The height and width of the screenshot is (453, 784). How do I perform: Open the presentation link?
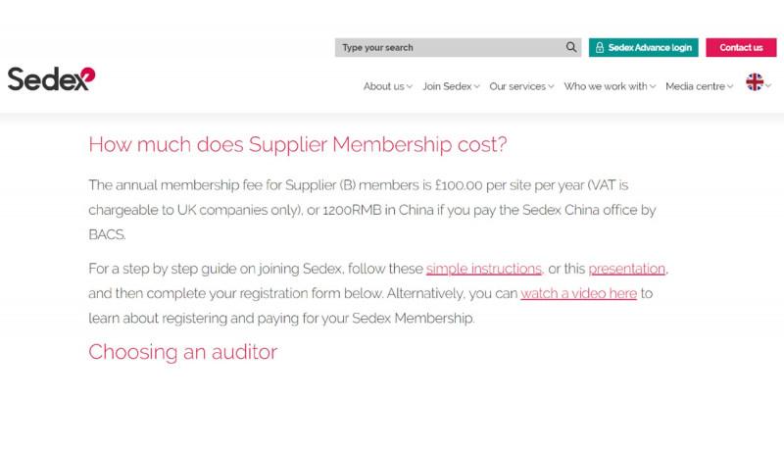tap(627, 268)
